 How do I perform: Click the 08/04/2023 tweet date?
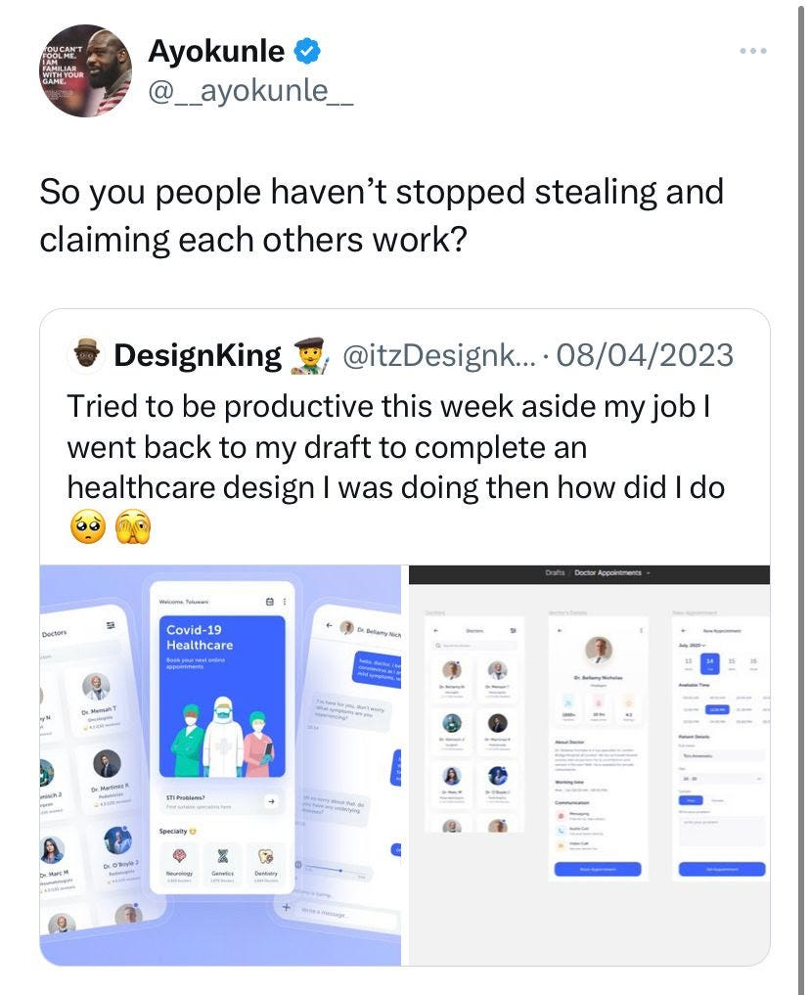pyautogui.click(x=645, y=355)
